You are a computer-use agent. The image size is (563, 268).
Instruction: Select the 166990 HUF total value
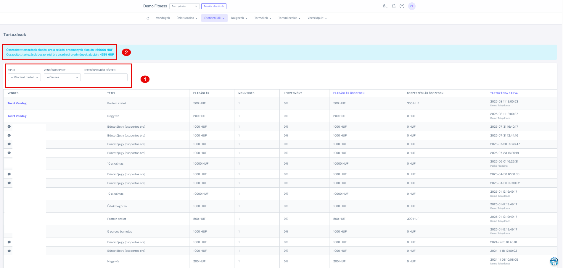click(104, 50)
